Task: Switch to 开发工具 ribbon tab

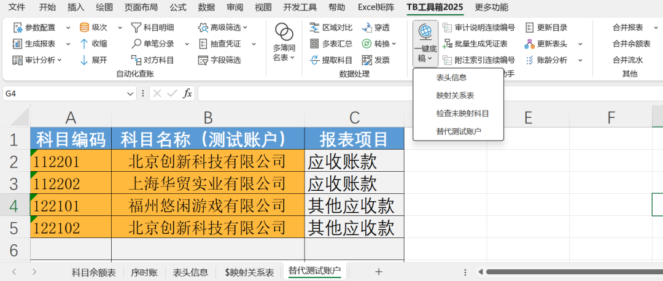Action: point(300,7)
